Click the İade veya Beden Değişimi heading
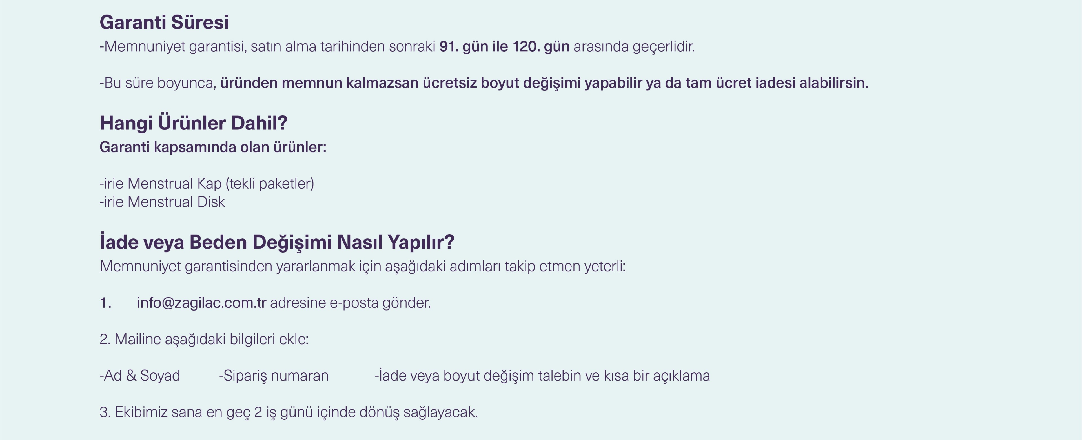Image resolution: width=1082 pixels, height=440 pixels. [x=277, y=242]
